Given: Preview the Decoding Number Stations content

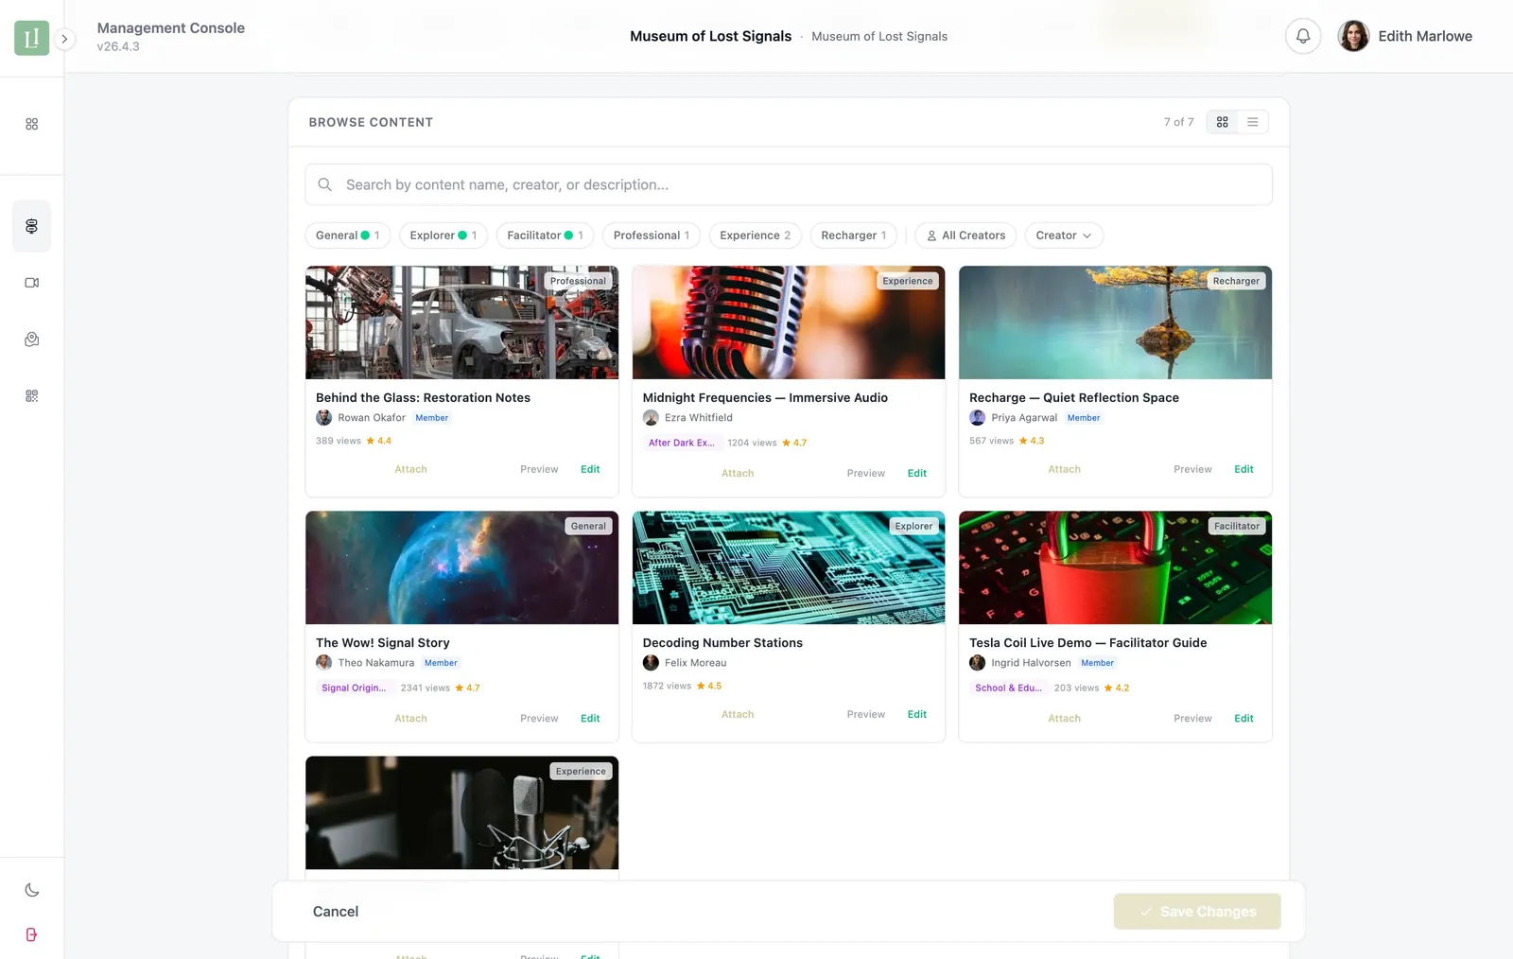Looking at the screenshot, I should point(865,714).
